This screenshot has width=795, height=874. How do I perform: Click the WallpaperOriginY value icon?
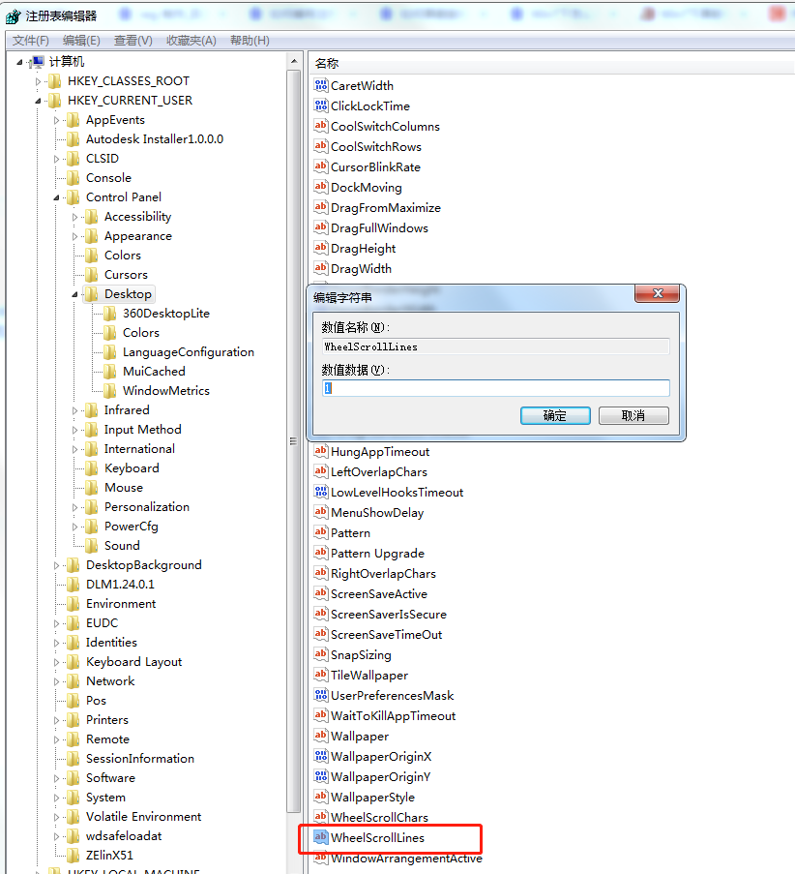tap(320, 776)
